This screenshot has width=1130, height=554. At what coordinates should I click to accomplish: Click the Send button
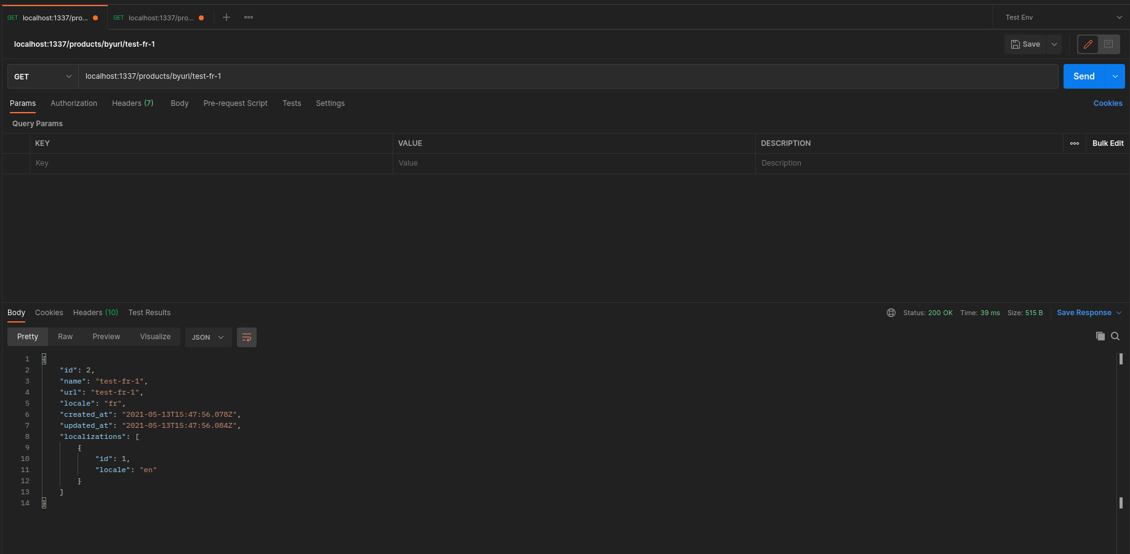click(x=1083, y=76)
